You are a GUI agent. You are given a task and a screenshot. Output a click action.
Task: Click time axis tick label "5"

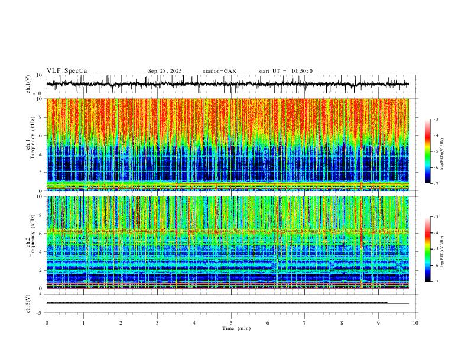click(x=231, y=323)
